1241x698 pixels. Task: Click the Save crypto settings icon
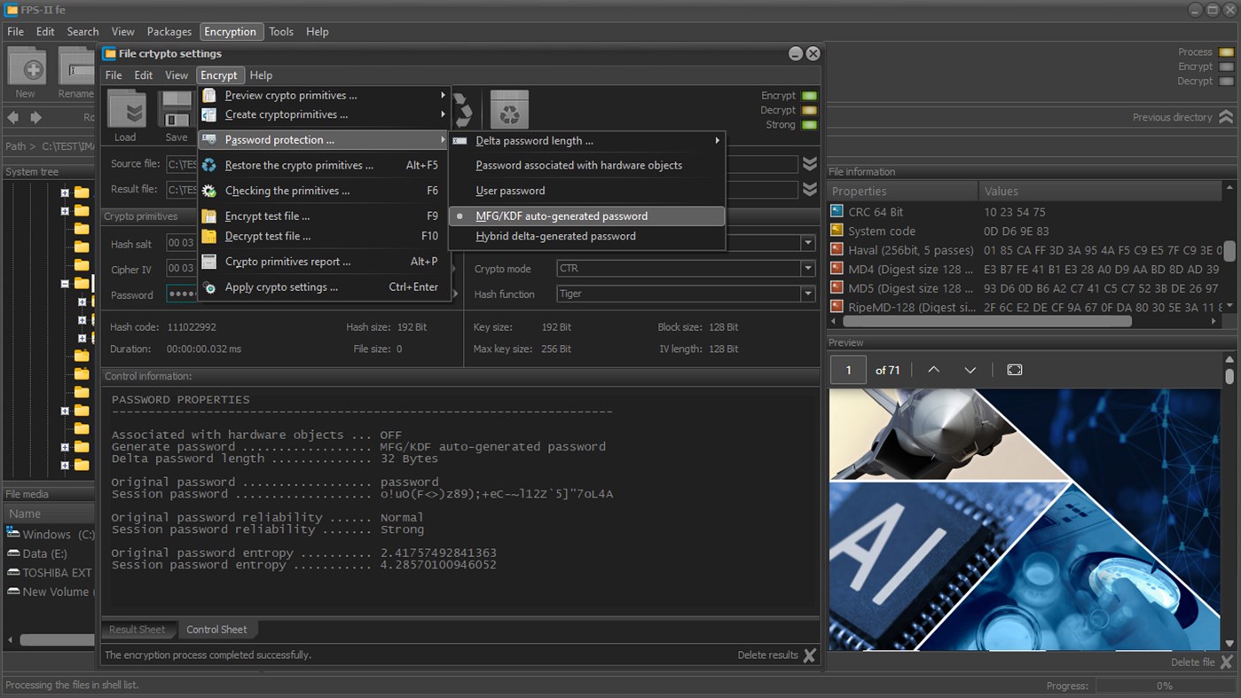click(176, 110)
